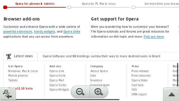The height and width of the screenshot is (101, 179).
Task: Select the Opera for phones & tablets marker
Action: tap(5, 7)
